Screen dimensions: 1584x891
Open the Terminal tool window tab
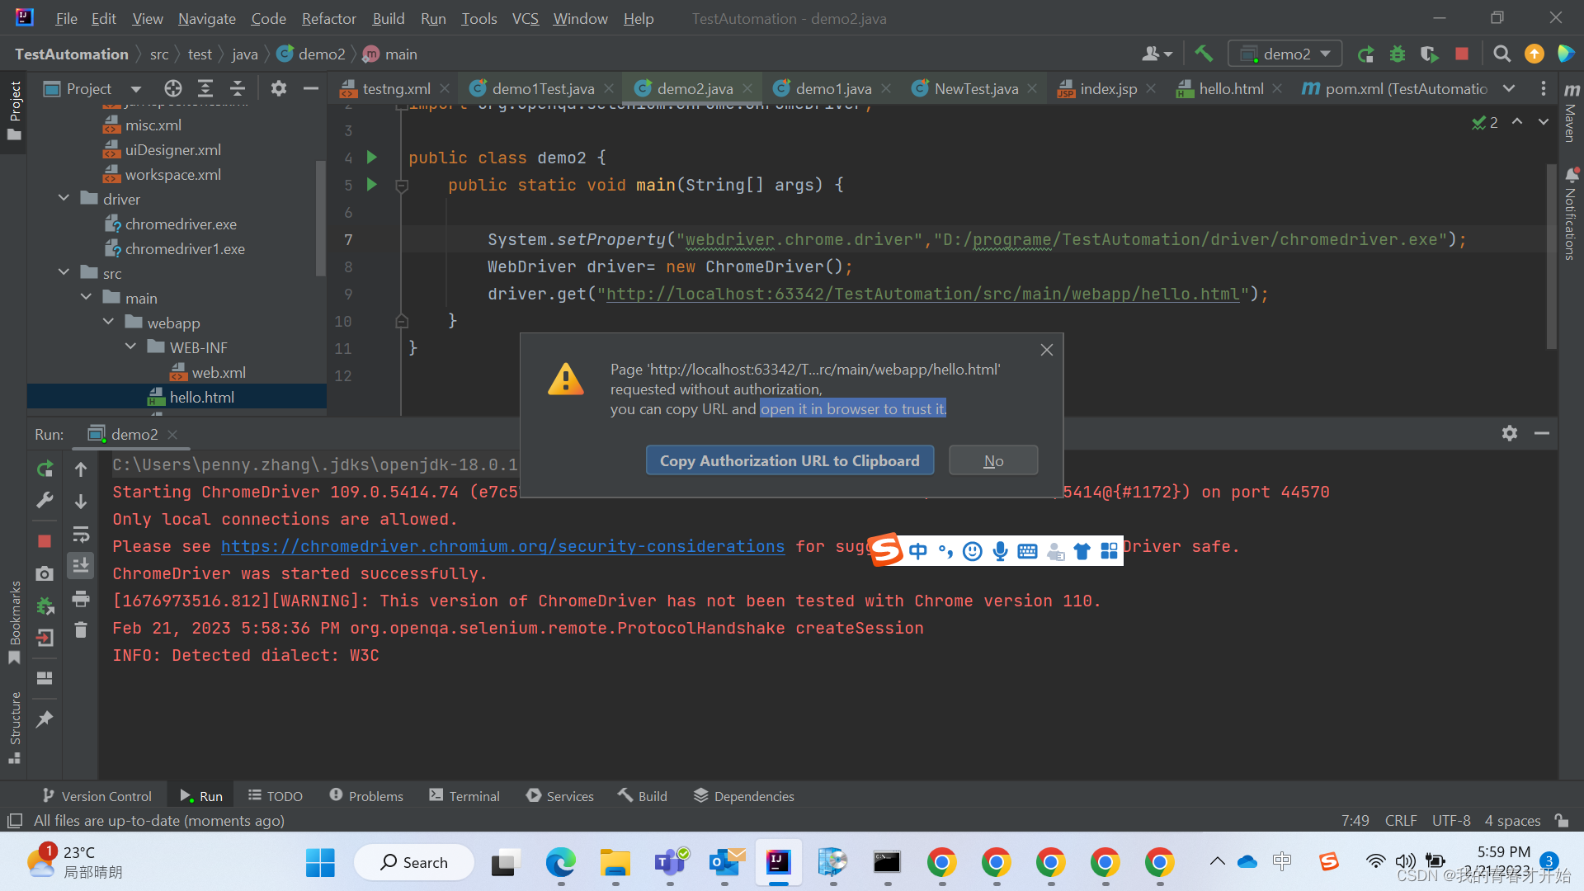coord(464,795)
